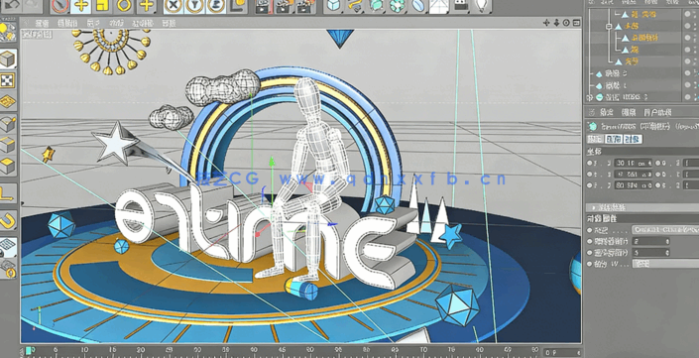Activate the Rotate tool
The height and width of the screenshot is (358, 699).
[x=124, y=5]
